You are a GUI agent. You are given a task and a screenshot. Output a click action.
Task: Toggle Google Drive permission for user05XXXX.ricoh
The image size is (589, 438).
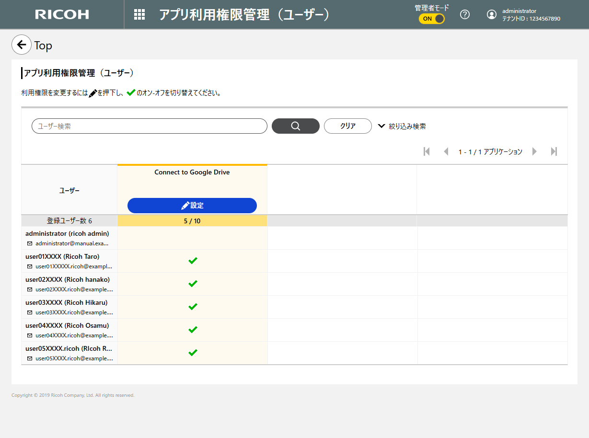tap(193, 353)
